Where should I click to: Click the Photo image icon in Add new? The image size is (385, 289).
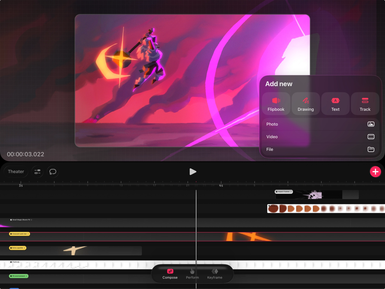click(371, 124)
